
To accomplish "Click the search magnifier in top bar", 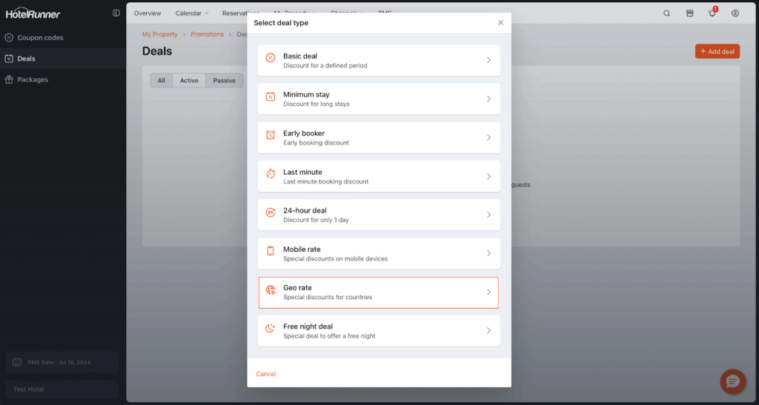I will [x=666, y=13].
